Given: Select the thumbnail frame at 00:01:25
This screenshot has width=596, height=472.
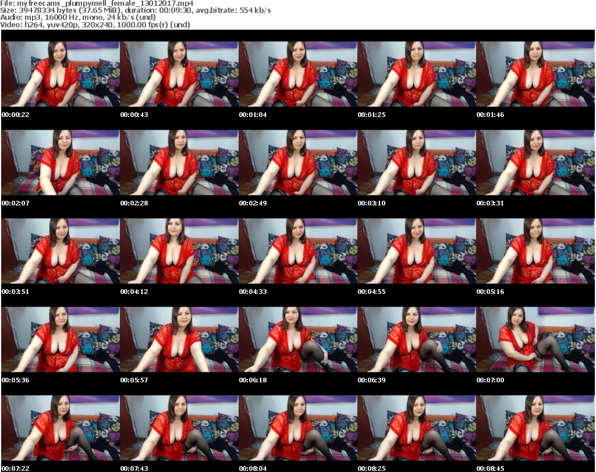Looking at the screenshot, I should [417, 74].
